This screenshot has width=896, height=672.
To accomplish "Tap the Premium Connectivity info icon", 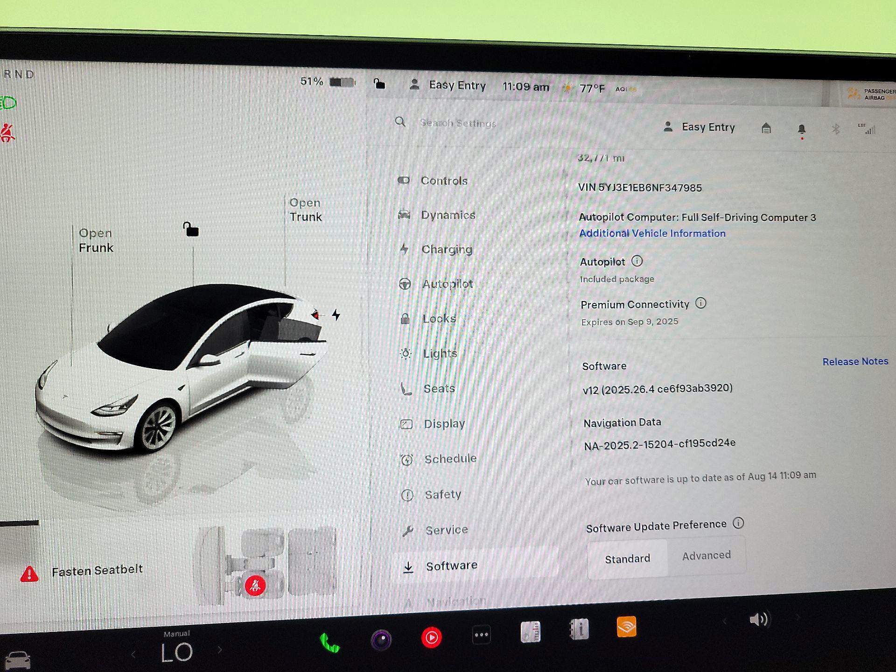I will pos(700,303).
